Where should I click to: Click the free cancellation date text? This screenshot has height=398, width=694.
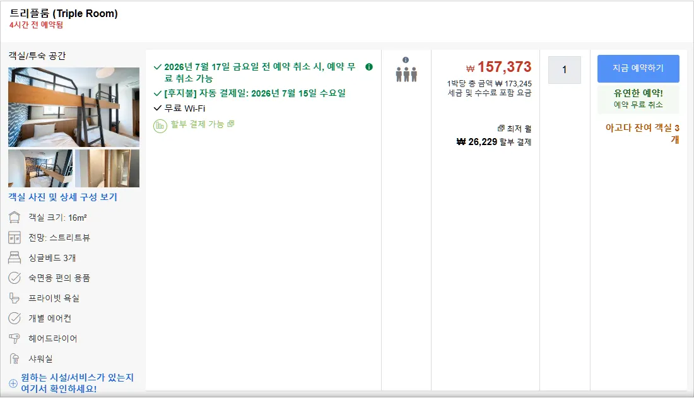pyautogui.click(x=260, y=73)
